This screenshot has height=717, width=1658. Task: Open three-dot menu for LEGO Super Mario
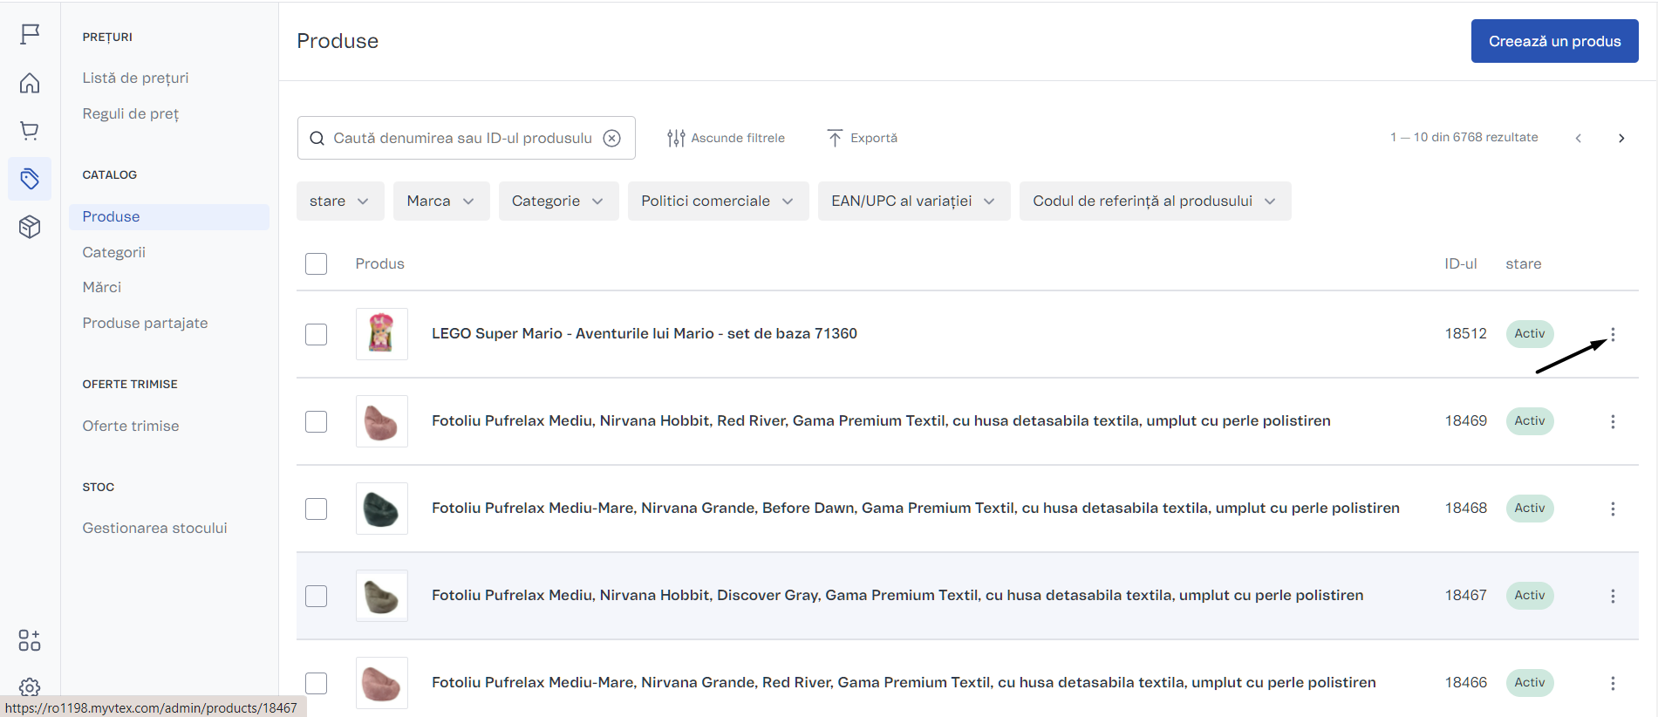(1613, 334)
